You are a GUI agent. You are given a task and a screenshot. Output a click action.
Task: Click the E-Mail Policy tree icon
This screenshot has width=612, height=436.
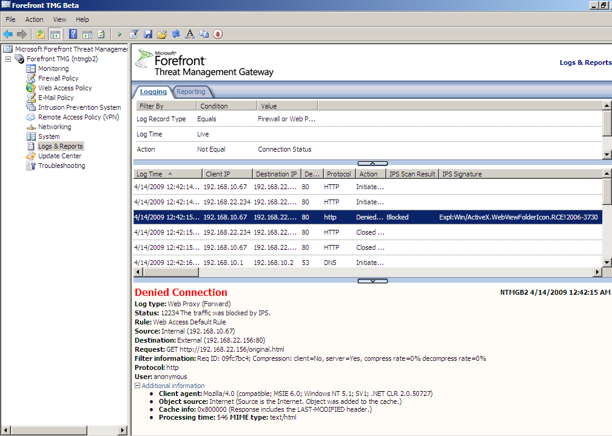(x=31, y=98)
